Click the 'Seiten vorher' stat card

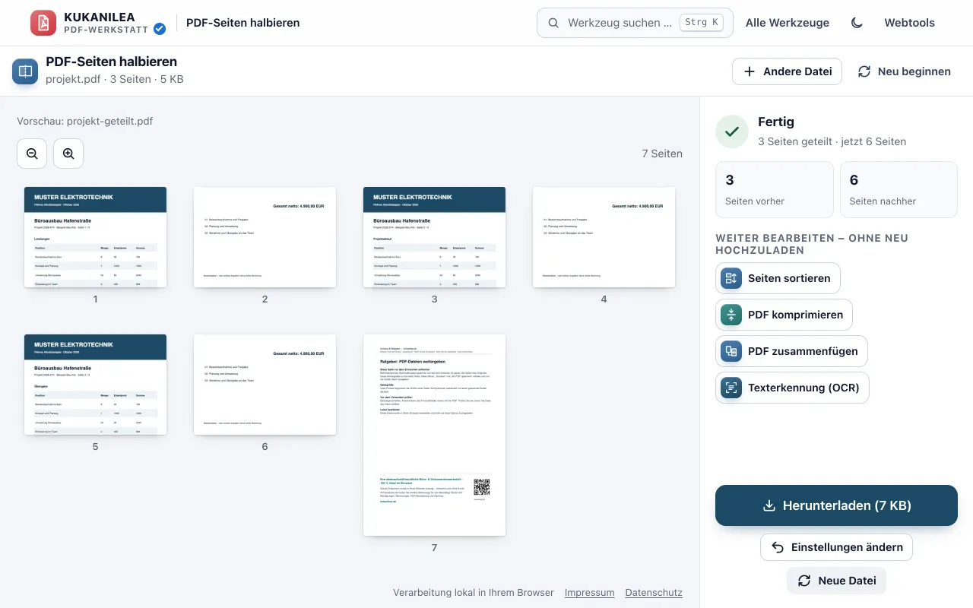775,189
